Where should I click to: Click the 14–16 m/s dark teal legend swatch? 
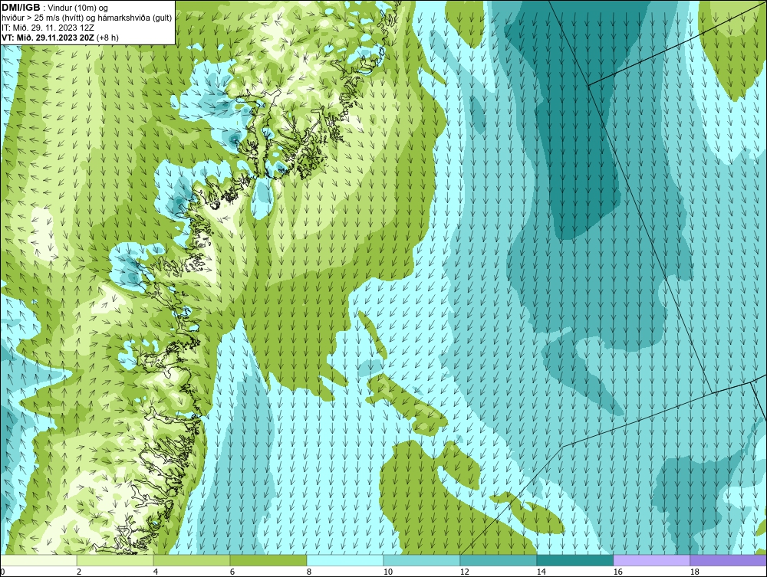pyautogui.click(x=574, y=560)
